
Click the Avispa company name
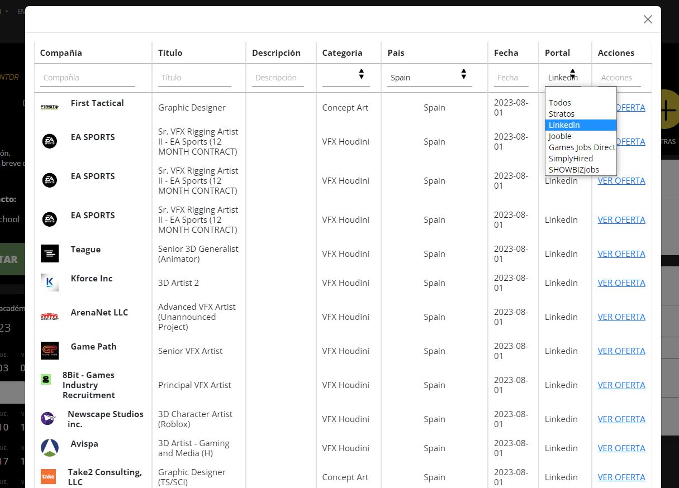point(84,443)
